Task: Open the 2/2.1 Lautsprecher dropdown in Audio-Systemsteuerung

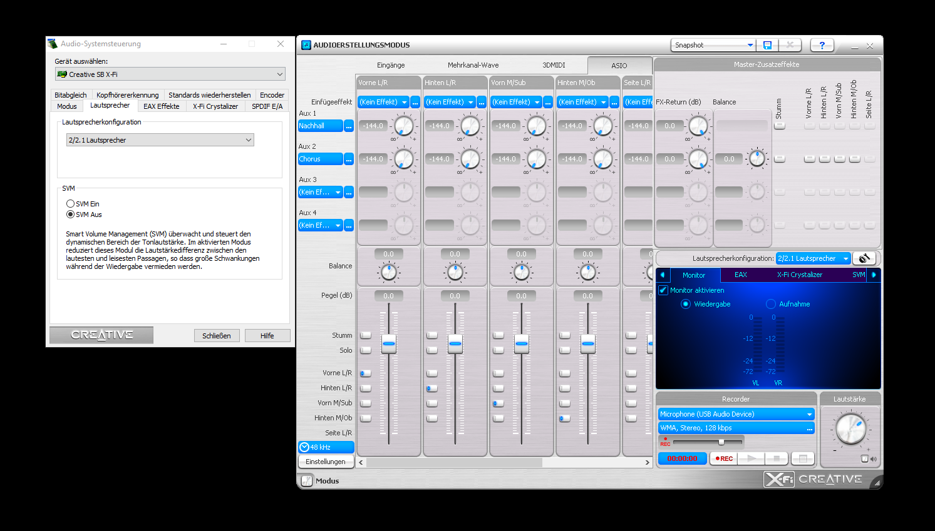Action: [160, 140]
